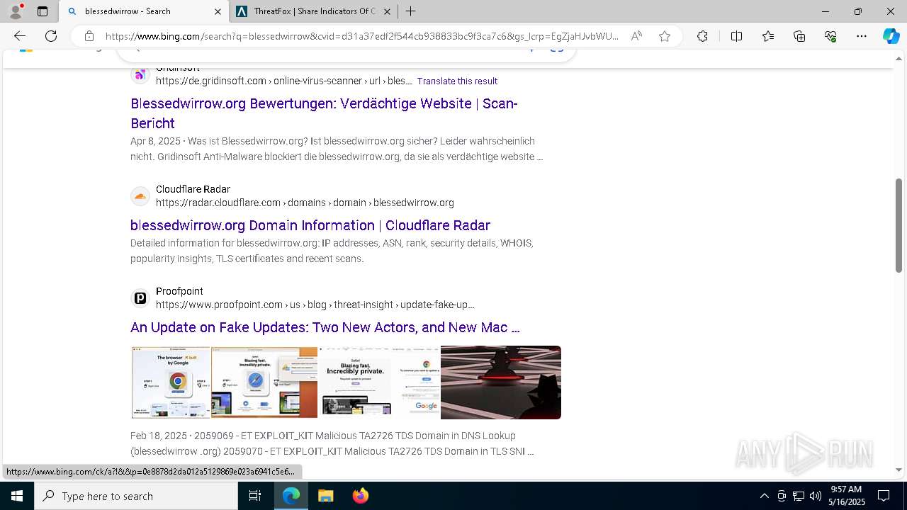Launch the Copilot sidebar icon
This screenshot has width=907, height=510.
pos(891,36)
